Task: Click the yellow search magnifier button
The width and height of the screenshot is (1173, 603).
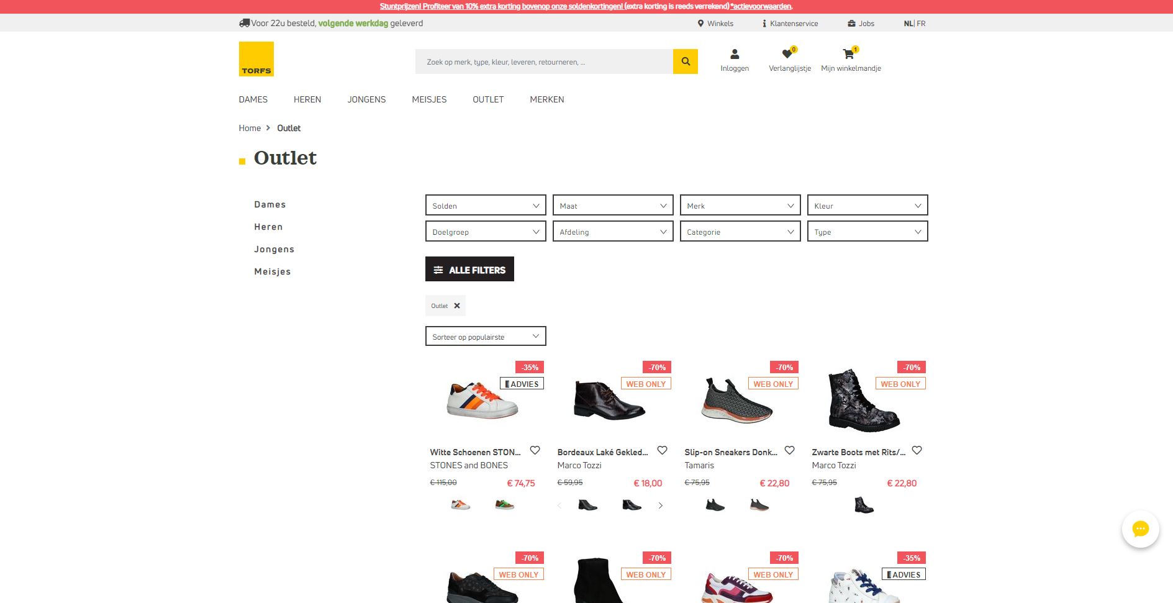Action: [x=686, y=61]
